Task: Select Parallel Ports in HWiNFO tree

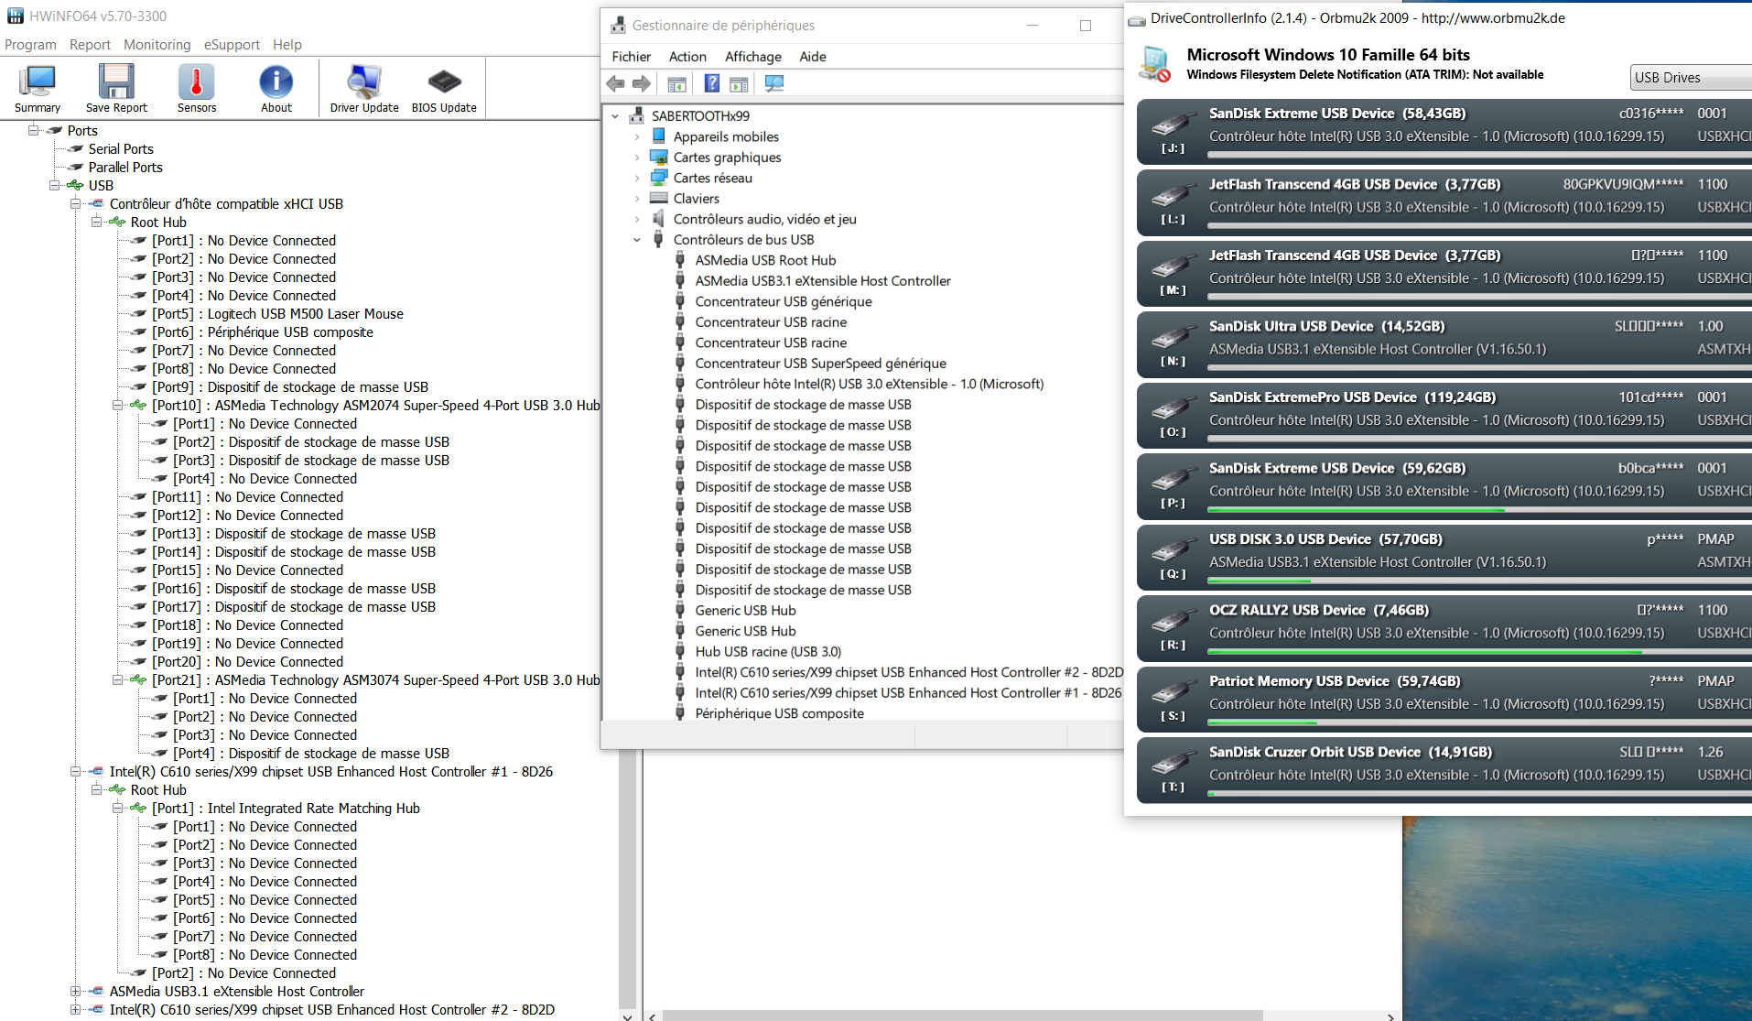Action: click(125, 167)
